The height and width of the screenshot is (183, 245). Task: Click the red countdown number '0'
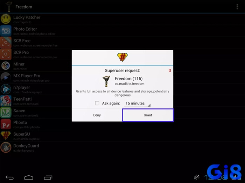(x=170, y=70)
